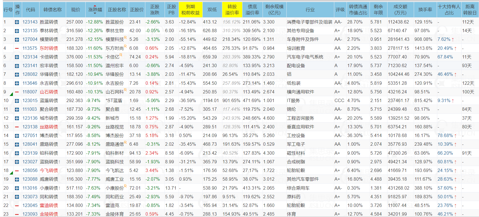Open the 模塑科技 stock link
Image resolution: width=479 pixels, height=217 pixels.
(115, 40)
